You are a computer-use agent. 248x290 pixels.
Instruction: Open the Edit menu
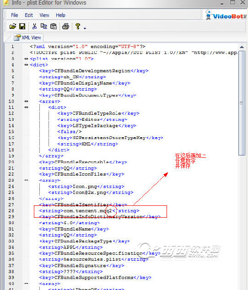click(x=29, y=15)
